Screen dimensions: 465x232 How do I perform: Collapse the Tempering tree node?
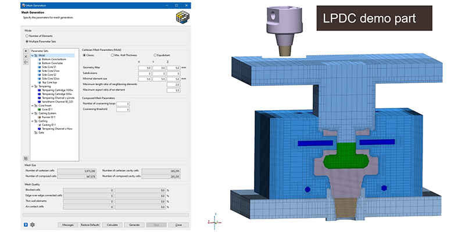coord(32,86)
